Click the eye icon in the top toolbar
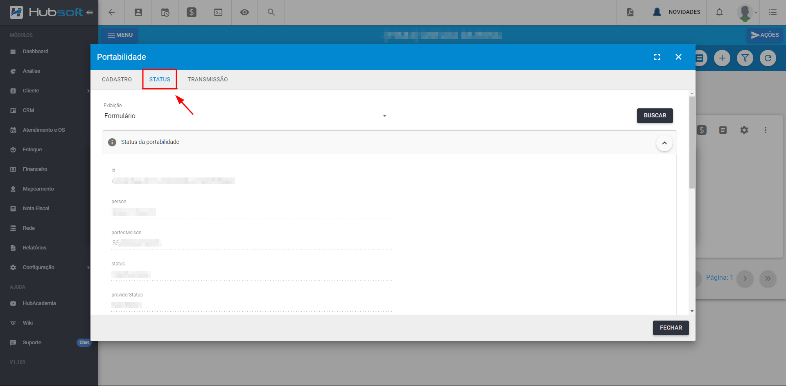This screenshot has height=386, width=786. [244, 12]
